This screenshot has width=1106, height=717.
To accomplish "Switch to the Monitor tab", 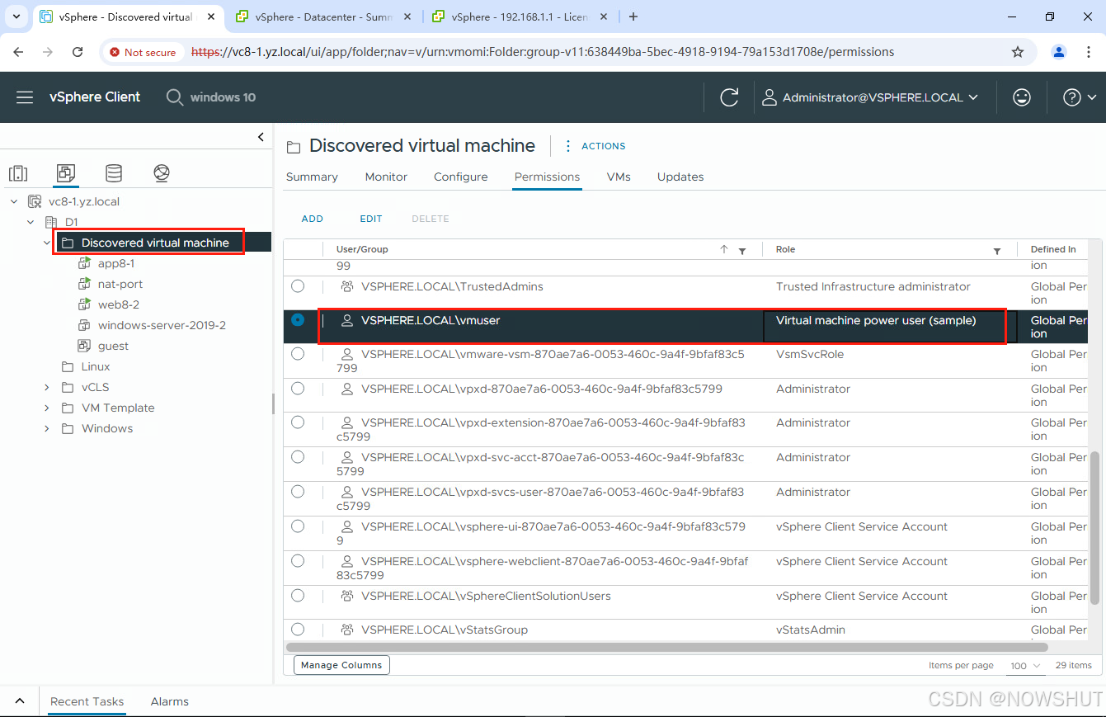I will click(386, 177).
